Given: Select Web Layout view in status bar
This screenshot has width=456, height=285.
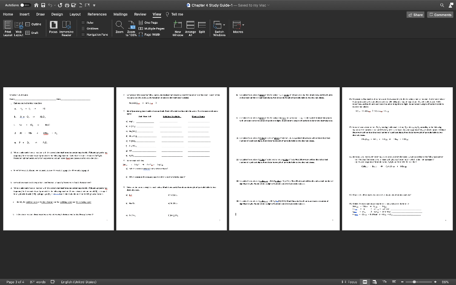Looking at the screenshot, I should (375, 282).
